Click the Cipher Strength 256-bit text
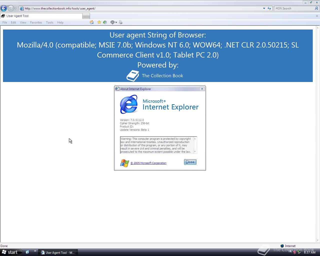 click(x=134, y=123)
